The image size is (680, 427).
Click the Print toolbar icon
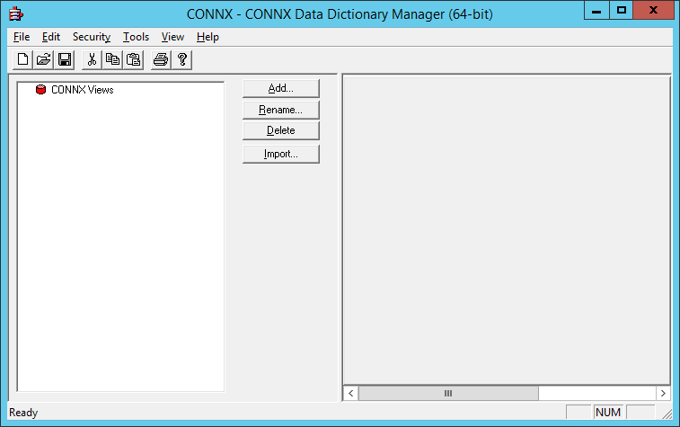coord(161,59)
